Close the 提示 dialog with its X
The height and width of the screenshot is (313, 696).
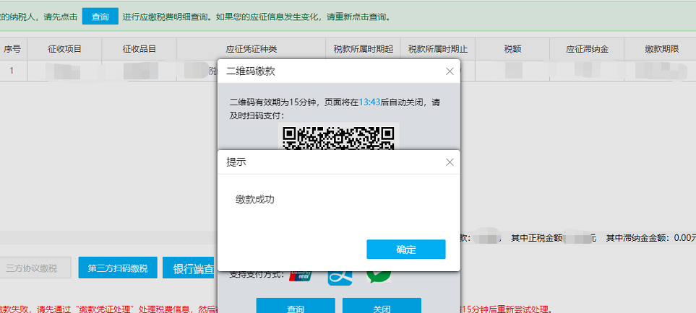450,162
